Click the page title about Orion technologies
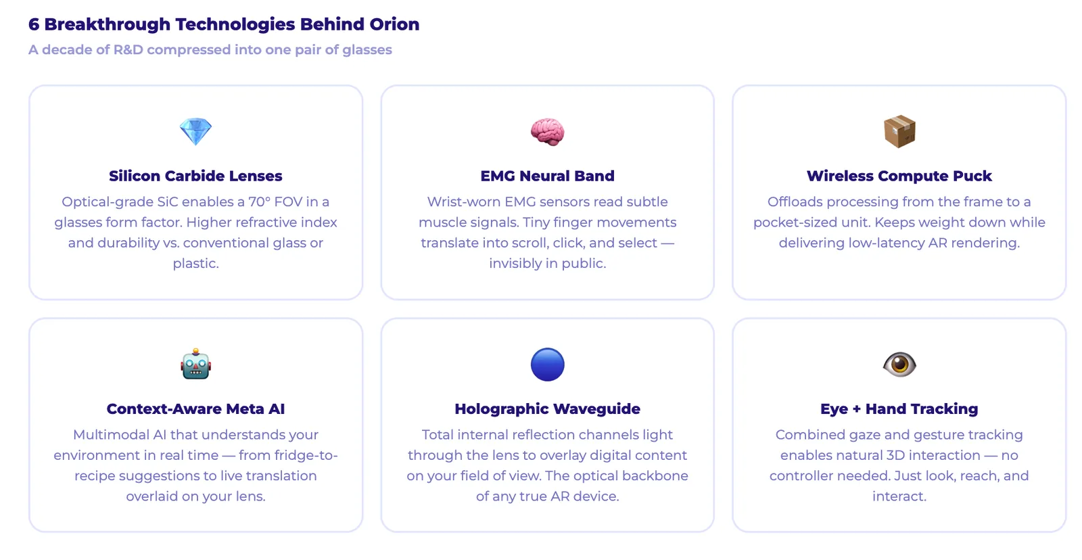 pyautogui.click(x=224, y=24)
